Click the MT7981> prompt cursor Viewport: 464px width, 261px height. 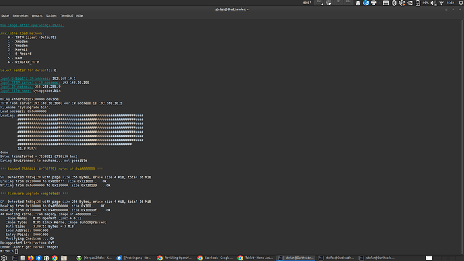coord(17,251)
